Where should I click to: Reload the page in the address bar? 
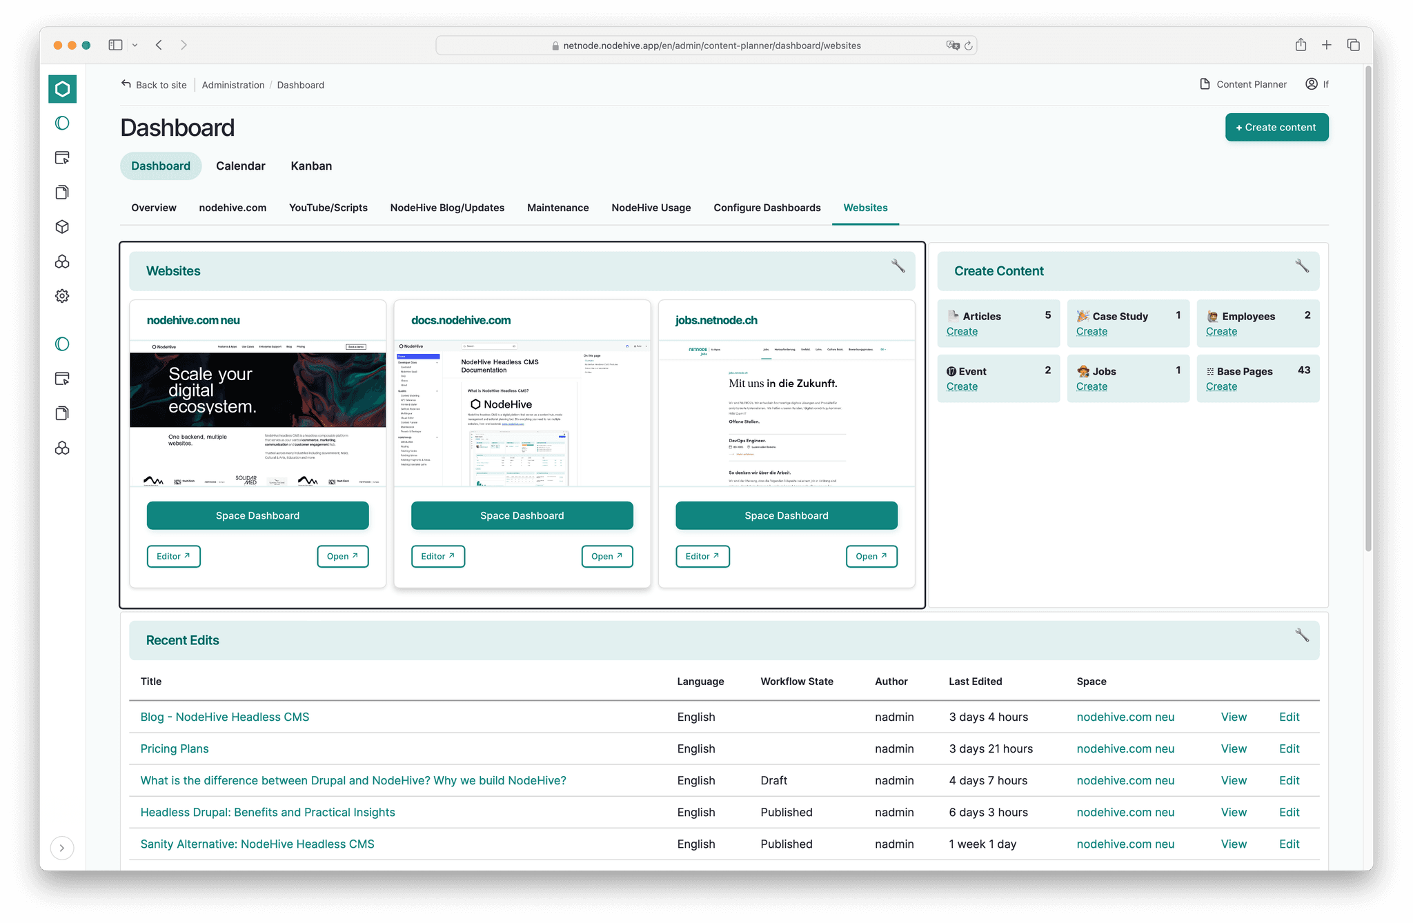pos(969,46)
